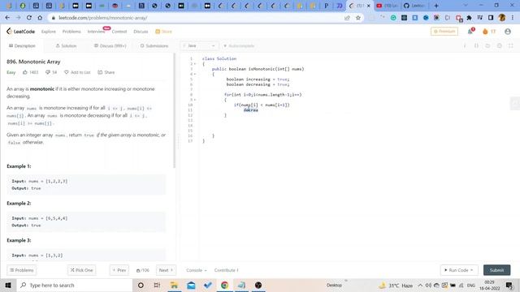Reload the page
Viewport: 520px width, 292px height.
coord(29,18)
